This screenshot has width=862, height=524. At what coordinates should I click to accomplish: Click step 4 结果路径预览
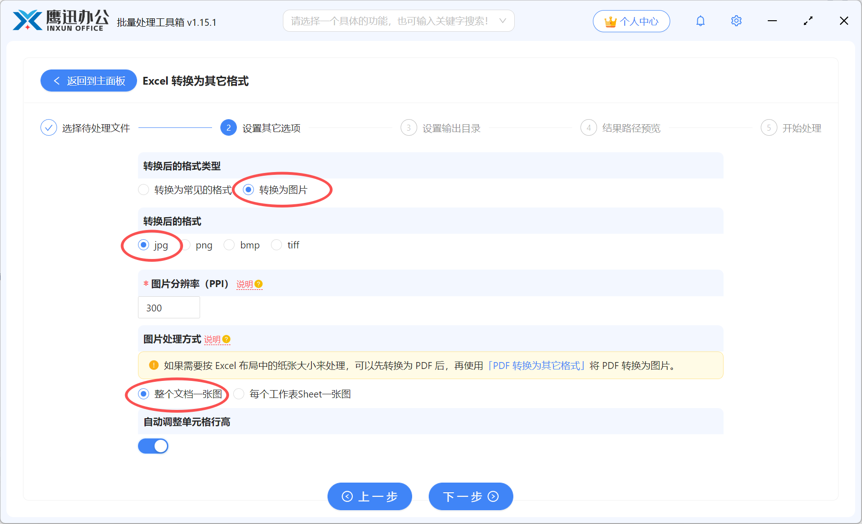point(621,128)
